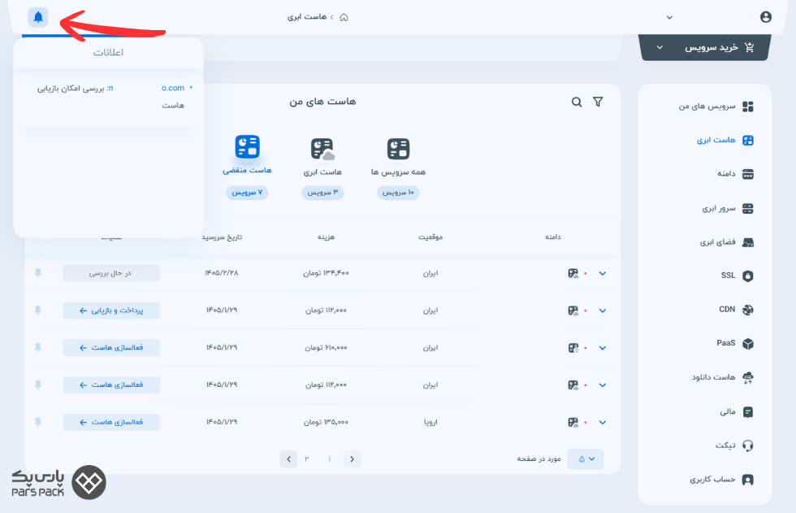Pin the اروپا row

coord(38,422)
